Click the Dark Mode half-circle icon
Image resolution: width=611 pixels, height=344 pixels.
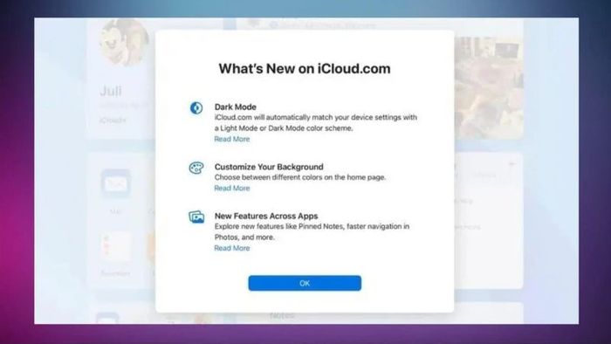click(196, 107)
